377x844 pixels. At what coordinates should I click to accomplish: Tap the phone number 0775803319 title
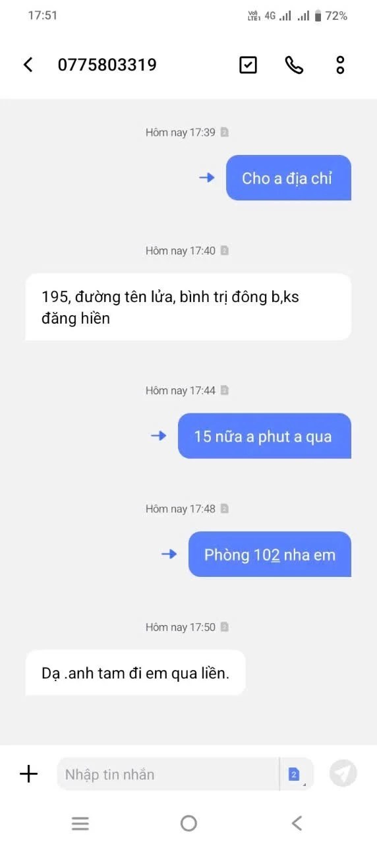coord(107,65)
